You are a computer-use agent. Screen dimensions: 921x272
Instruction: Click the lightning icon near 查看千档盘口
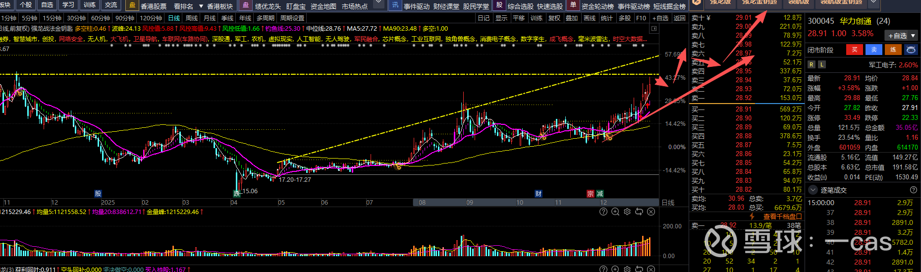tap(752, 217)
